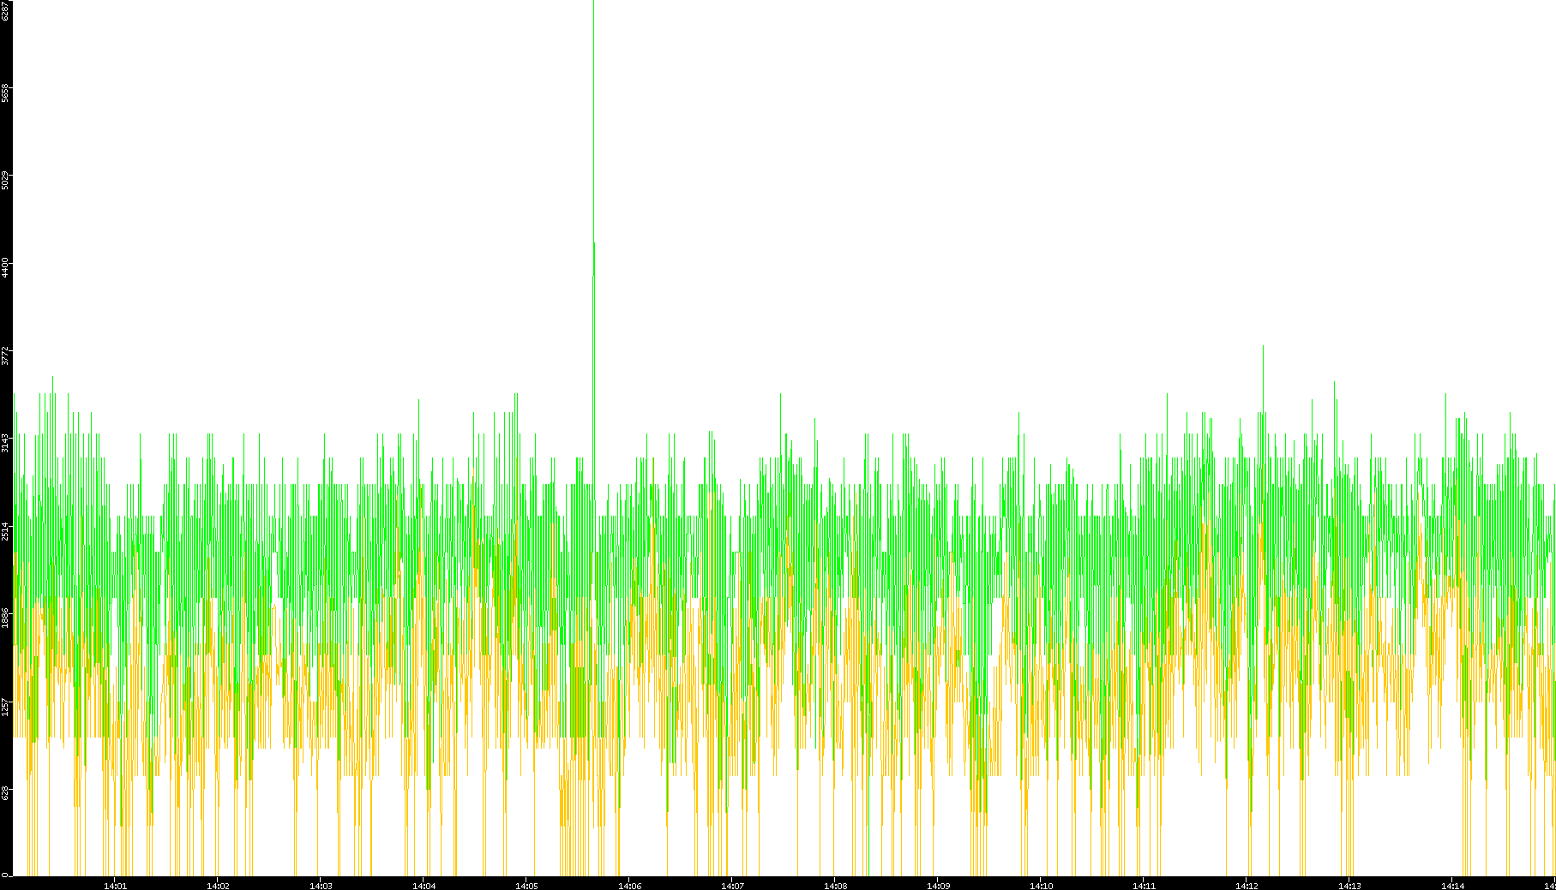Select the 2514 y-axis value label

coord(5,531)
